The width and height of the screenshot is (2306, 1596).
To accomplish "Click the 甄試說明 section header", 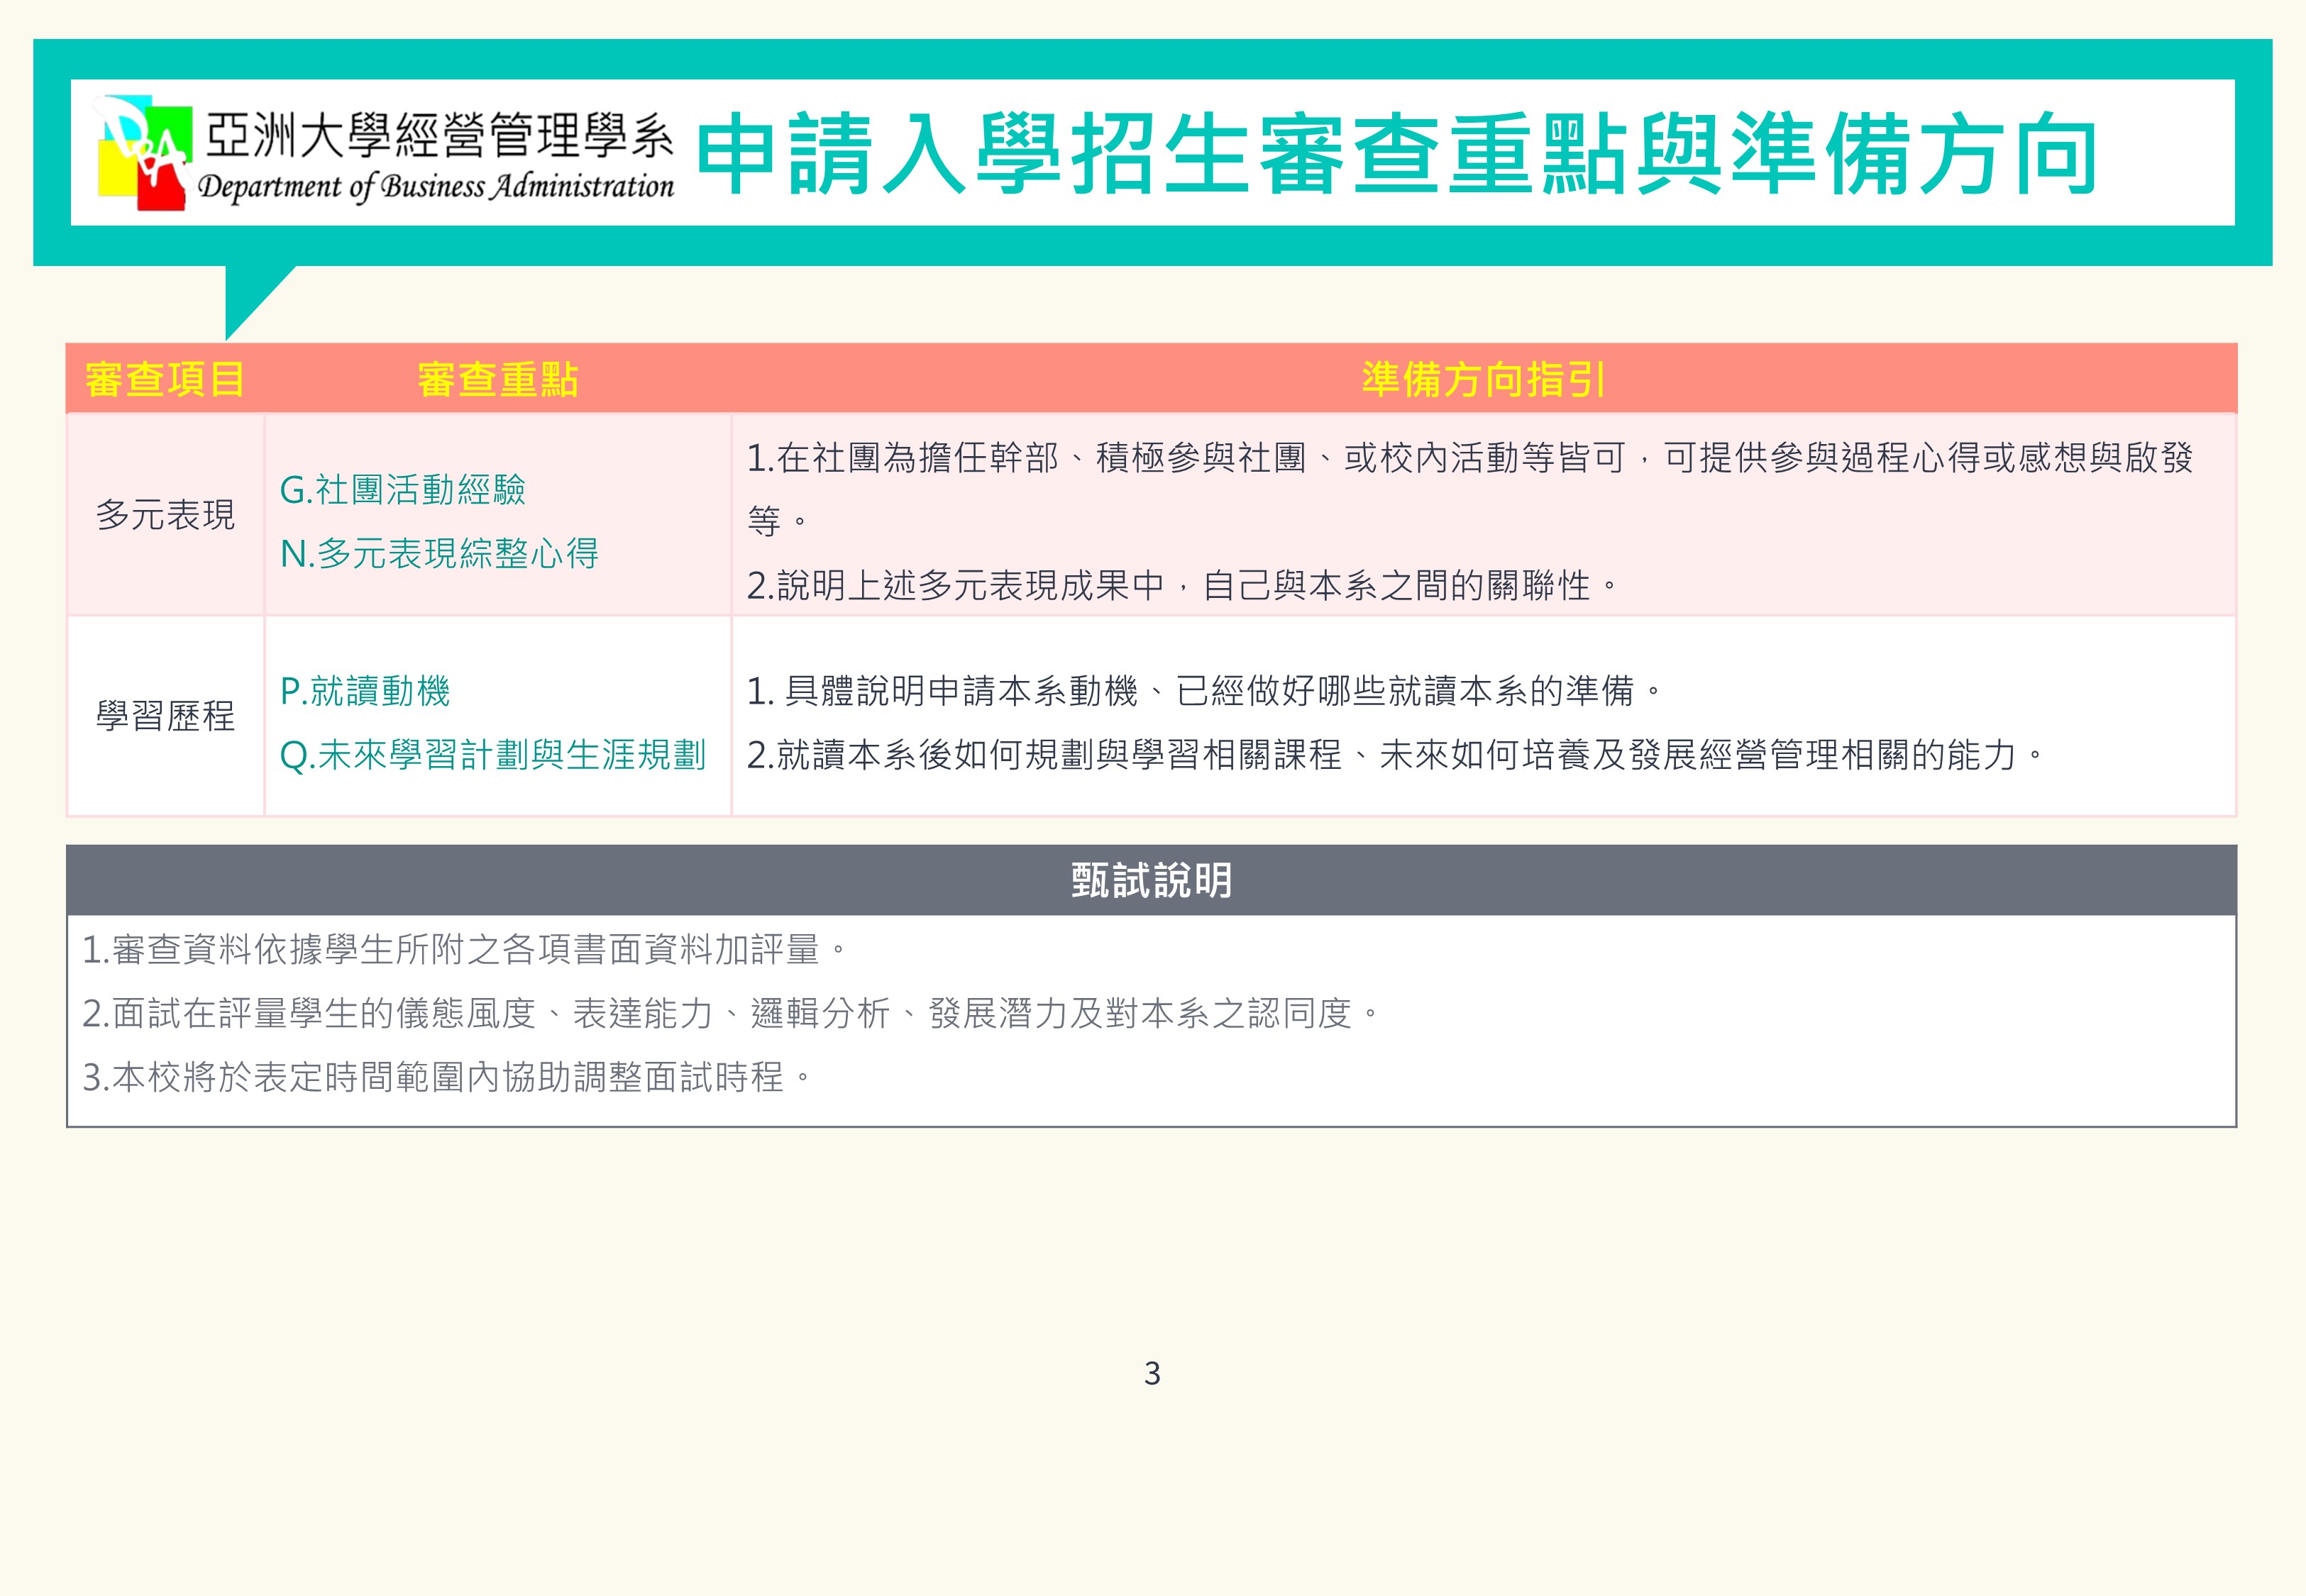I will click(1151, 880).
